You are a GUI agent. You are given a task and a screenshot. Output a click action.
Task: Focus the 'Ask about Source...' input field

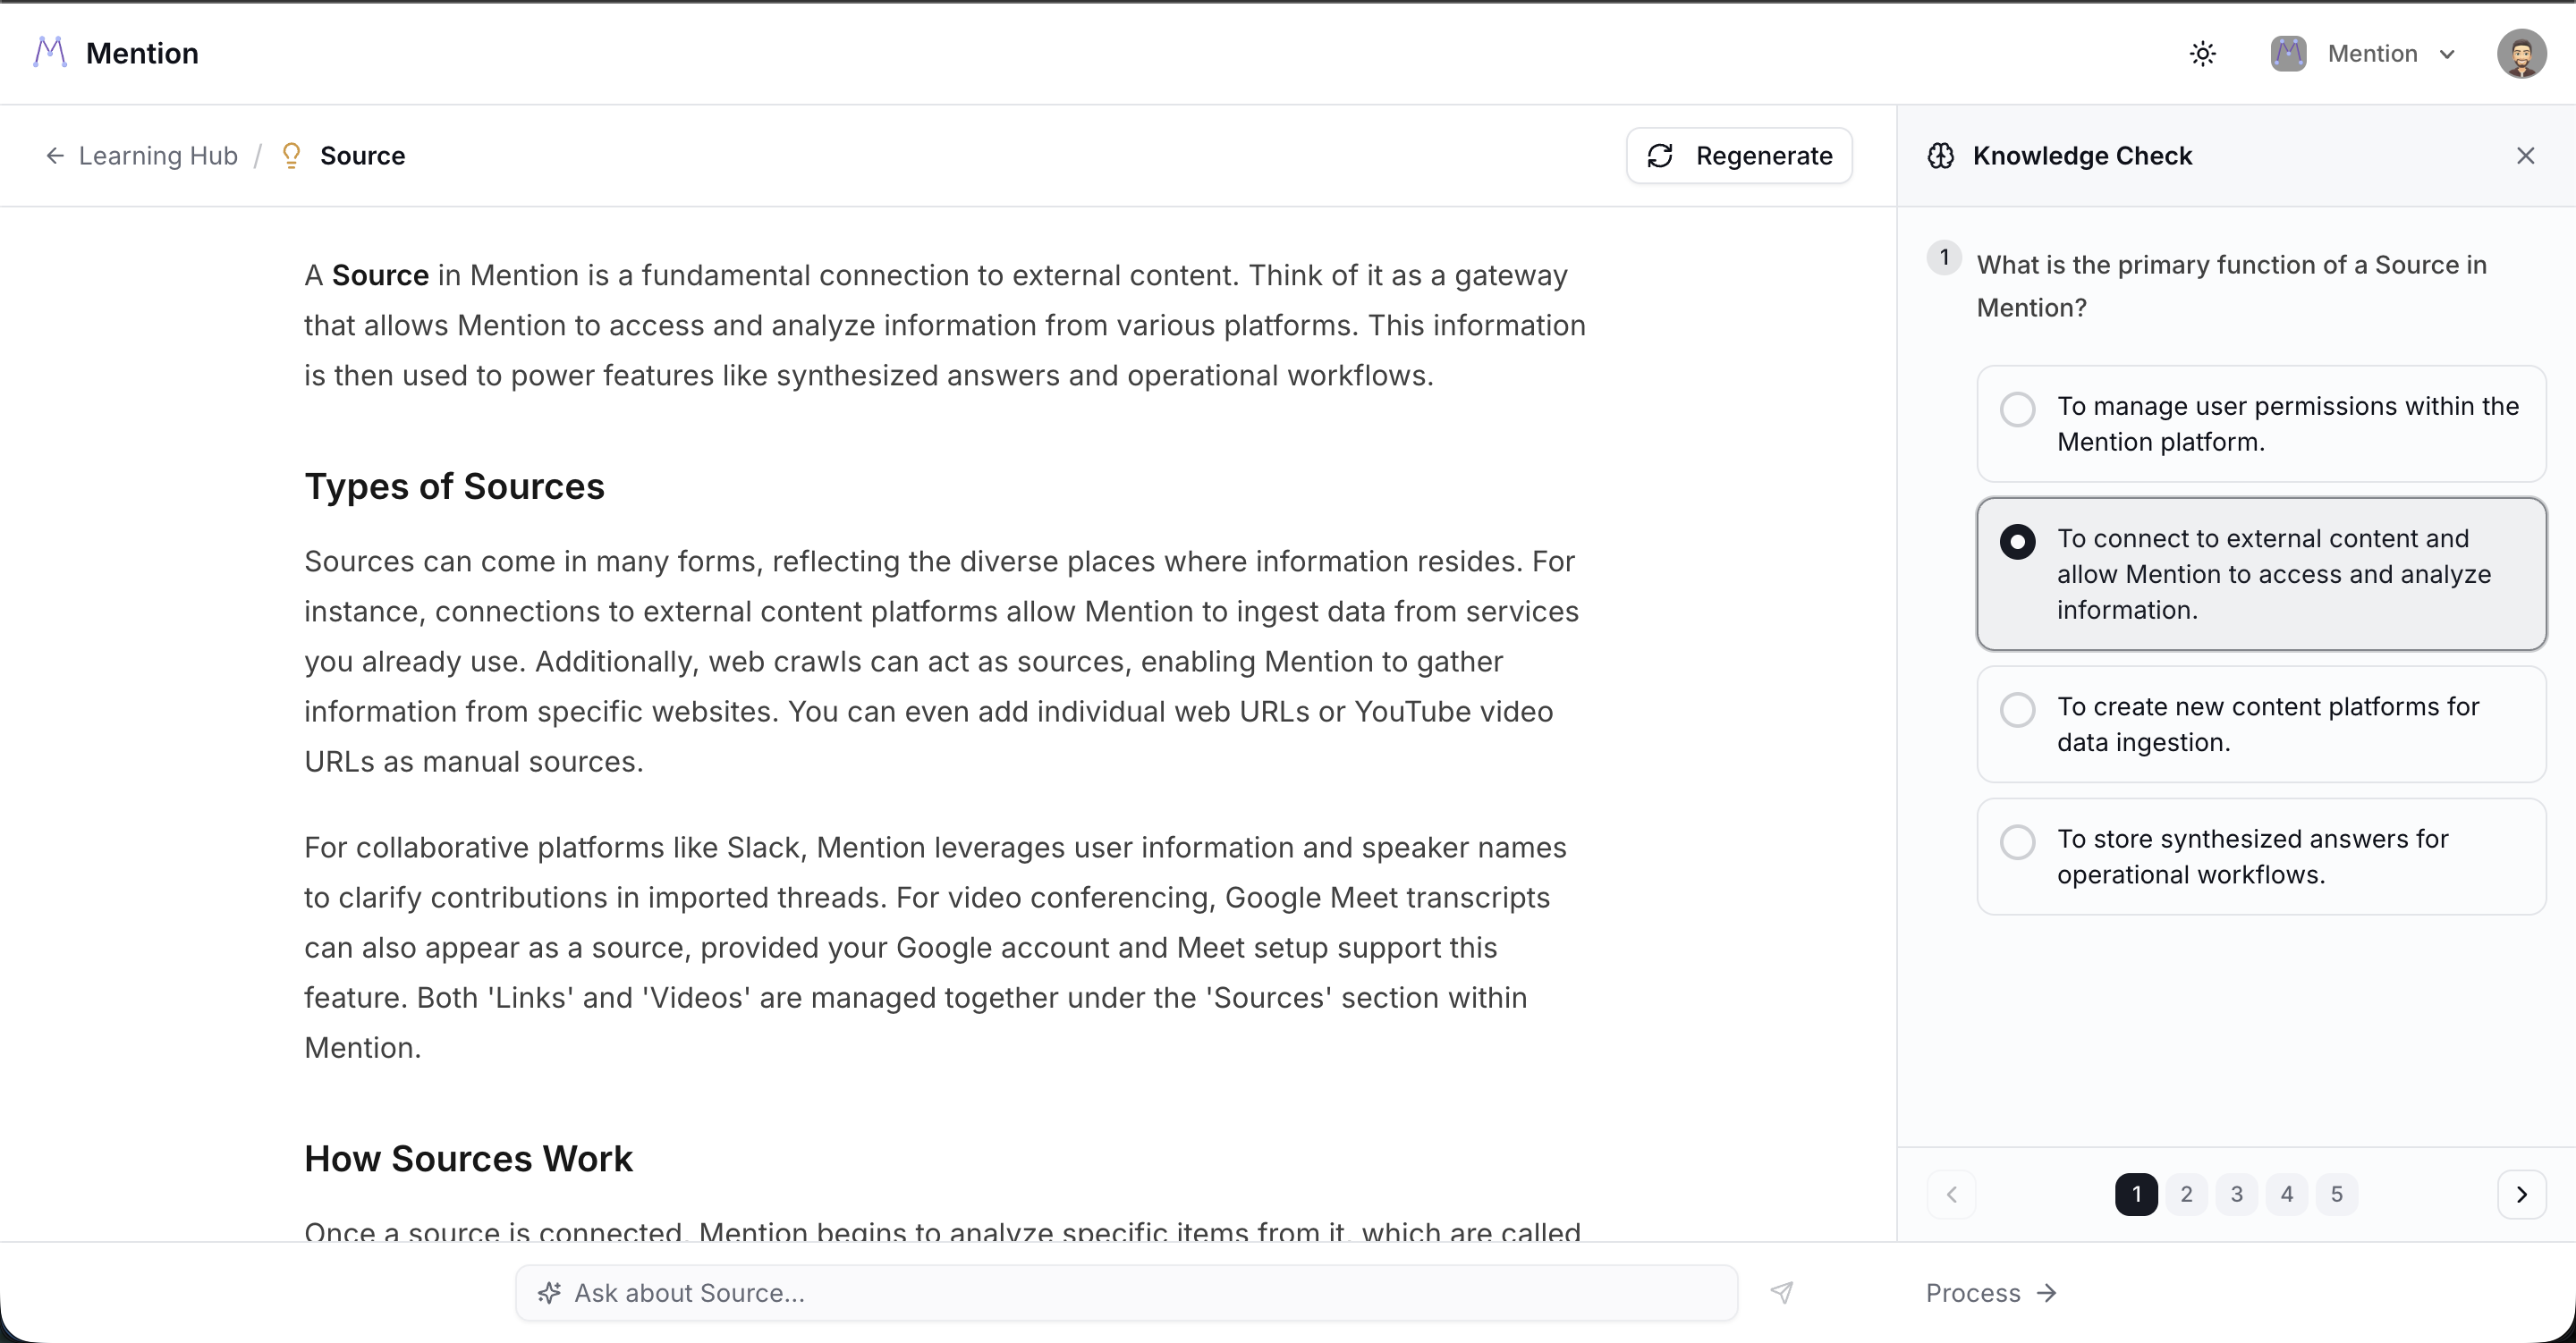[1126, 1293]
